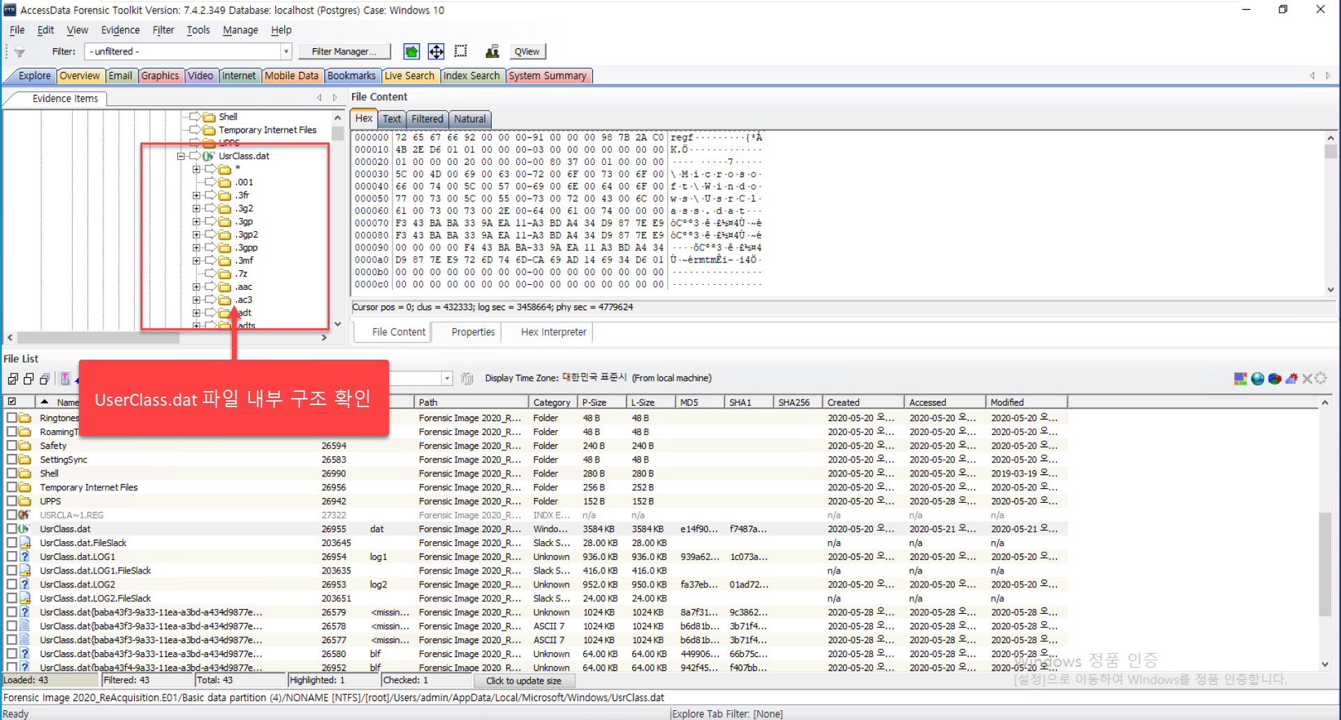
Task: Click the dashed selection rectangle toolbar icon
Action: pos(461,51)
